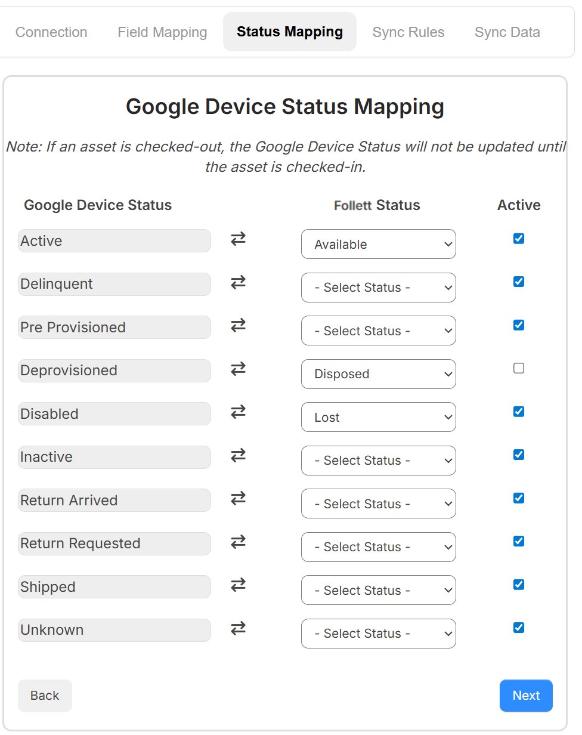
Task: Click the swap arrows beside Active status
Action: point(237,239)
